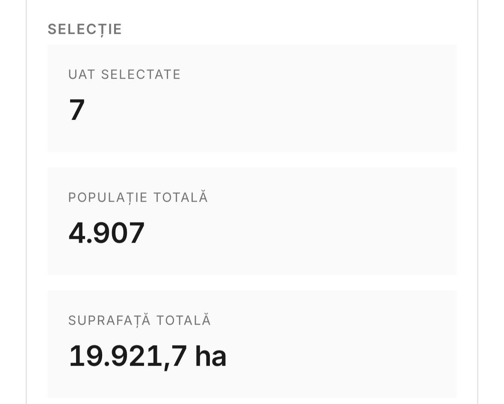
Task: Click the selected UAT count 7
Action: click(77, 110)
